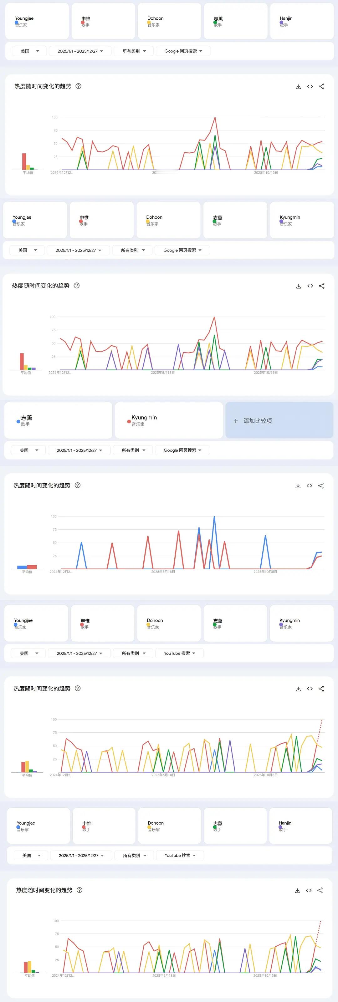This screenshot has width=338, height=1002.
Task: Open 美国 dropdown below the 添加比较项 row
Action: 28,450
